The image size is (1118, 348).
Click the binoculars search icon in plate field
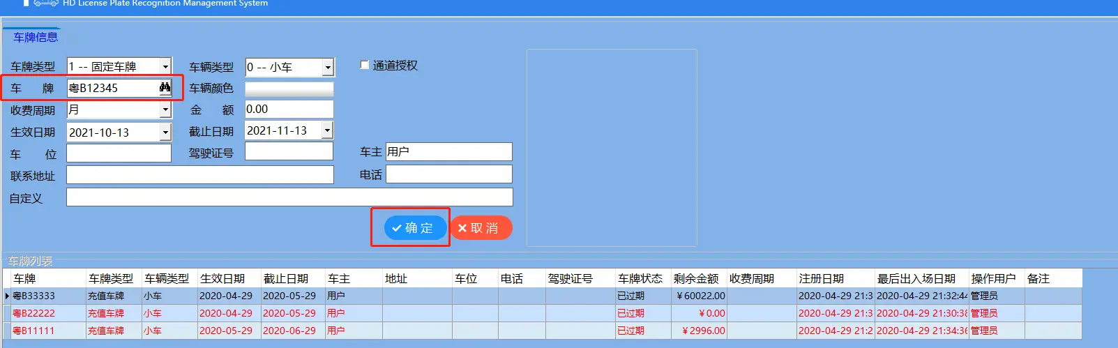coord(165,87)
